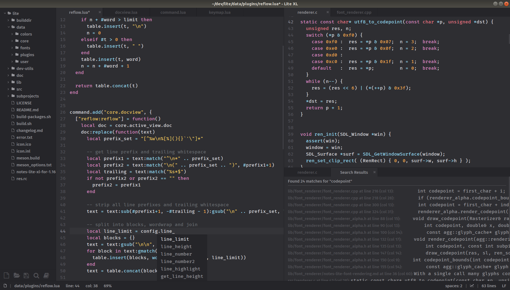
Task: Click the New File toolbar icon
Action: [x=7, y=275]
